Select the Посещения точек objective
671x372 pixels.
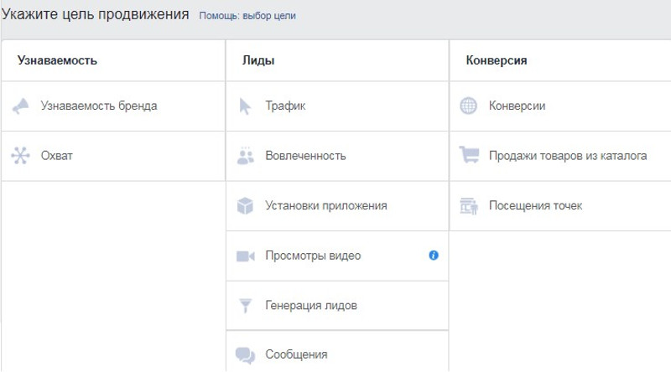560,206
